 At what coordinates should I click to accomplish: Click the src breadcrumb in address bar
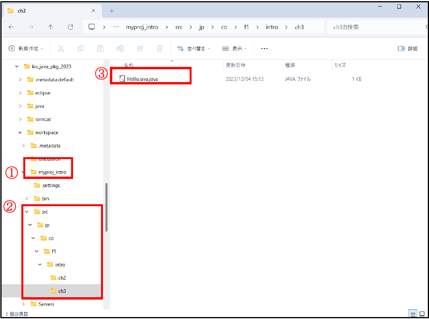(179, 27)
